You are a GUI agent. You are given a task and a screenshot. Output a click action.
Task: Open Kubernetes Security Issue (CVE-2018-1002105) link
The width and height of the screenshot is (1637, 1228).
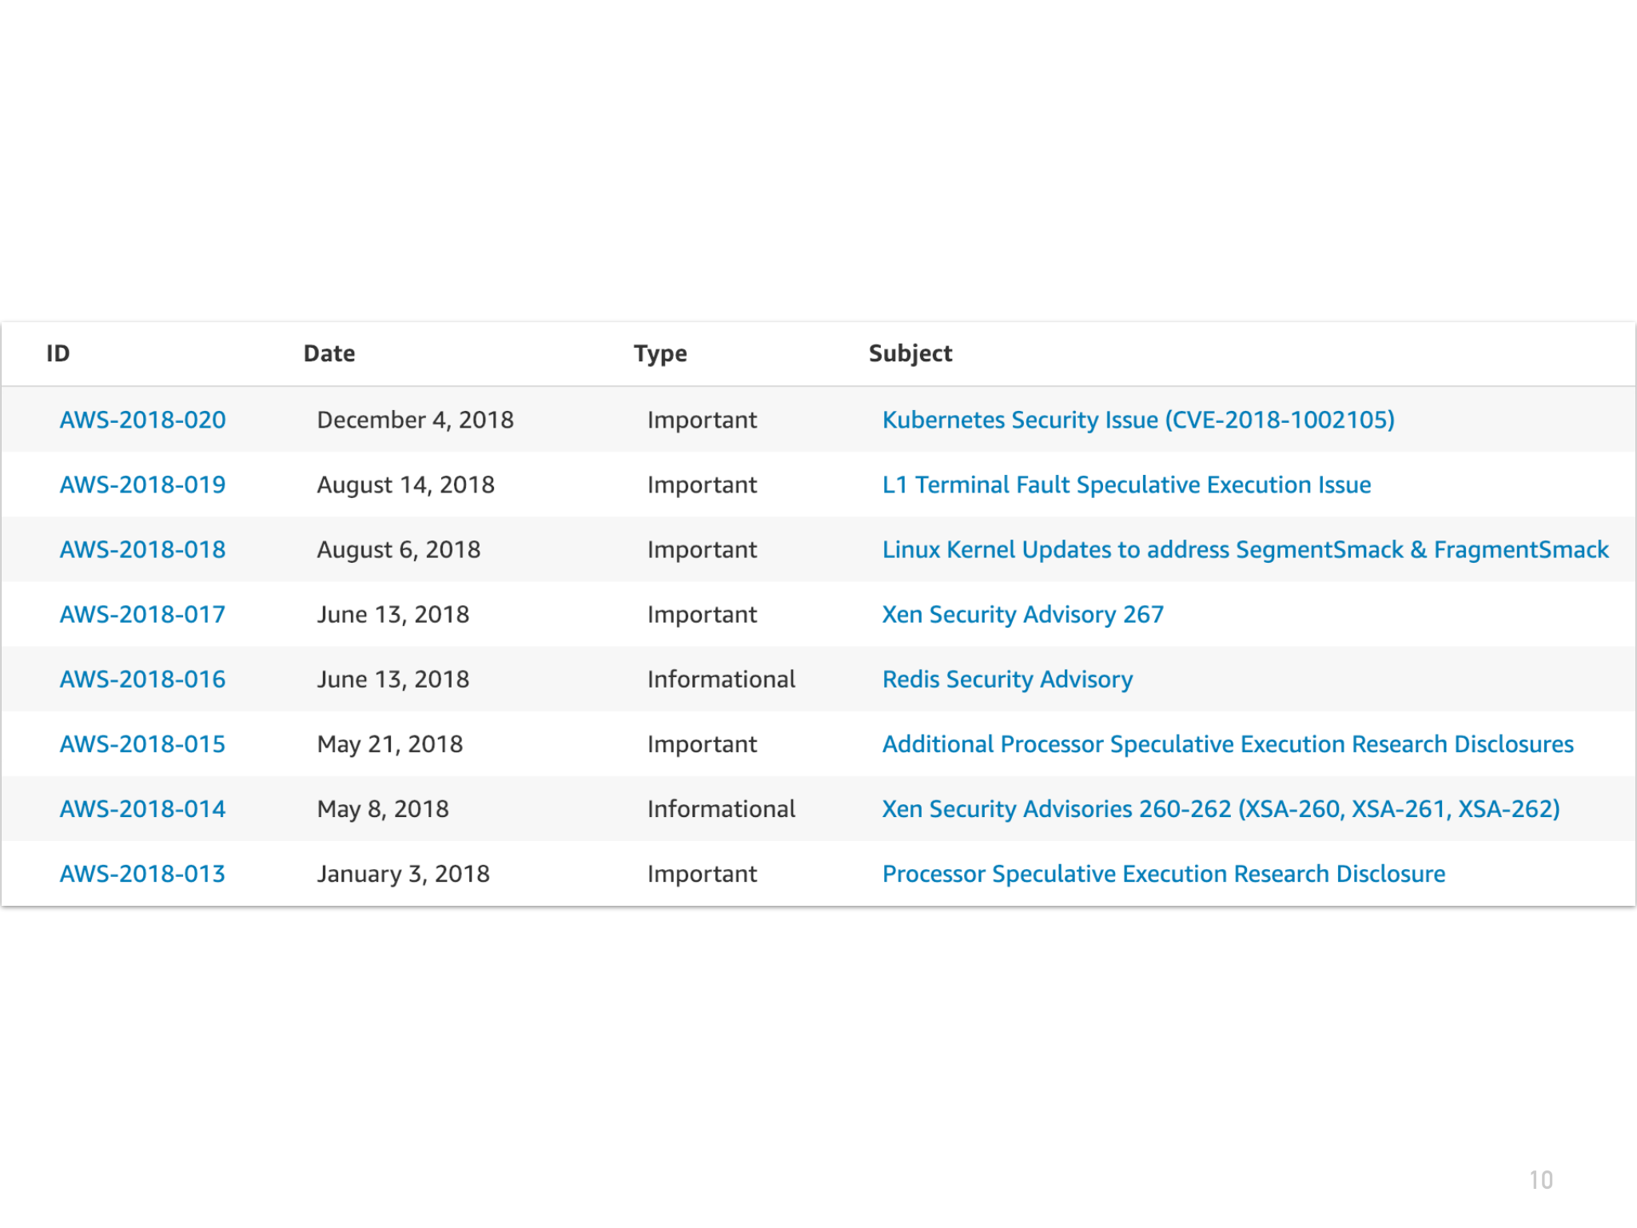click(x=1138, y=420)
